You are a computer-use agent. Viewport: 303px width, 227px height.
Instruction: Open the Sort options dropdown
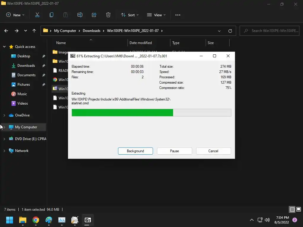tap(130, 15)
